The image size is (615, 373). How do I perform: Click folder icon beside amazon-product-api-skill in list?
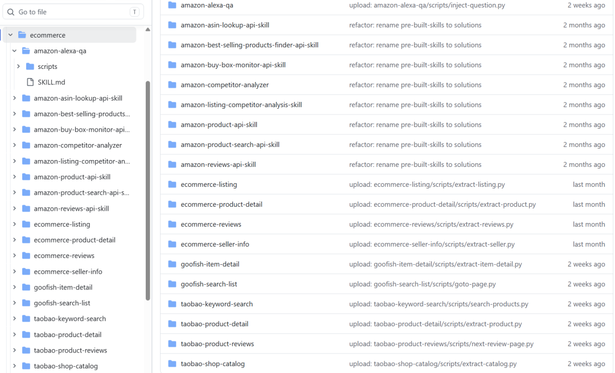tap(172, 125)
